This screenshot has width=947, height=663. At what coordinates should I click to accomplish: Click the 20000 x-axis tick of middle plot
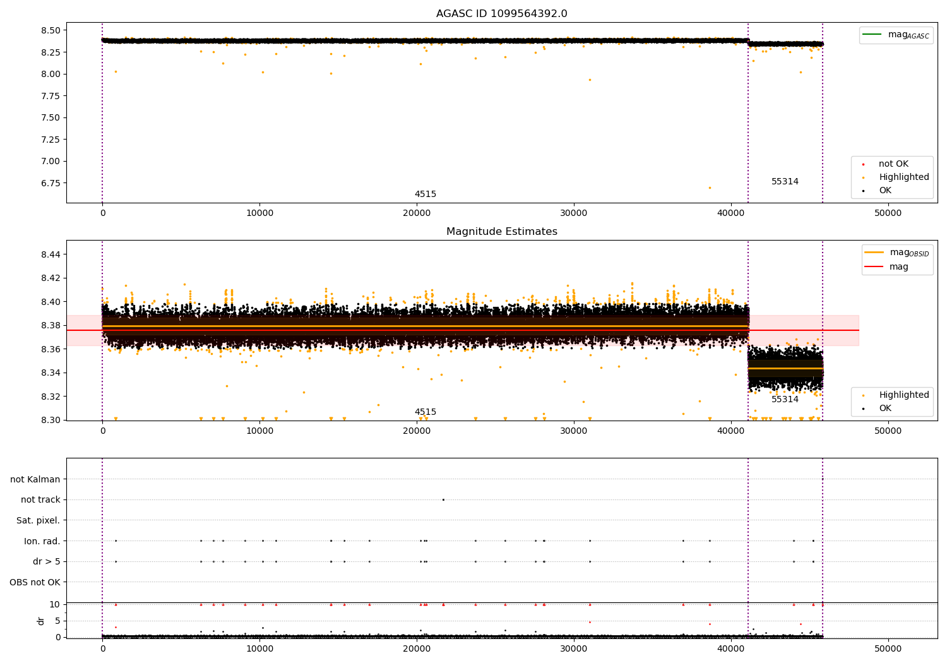pos(417,431)
